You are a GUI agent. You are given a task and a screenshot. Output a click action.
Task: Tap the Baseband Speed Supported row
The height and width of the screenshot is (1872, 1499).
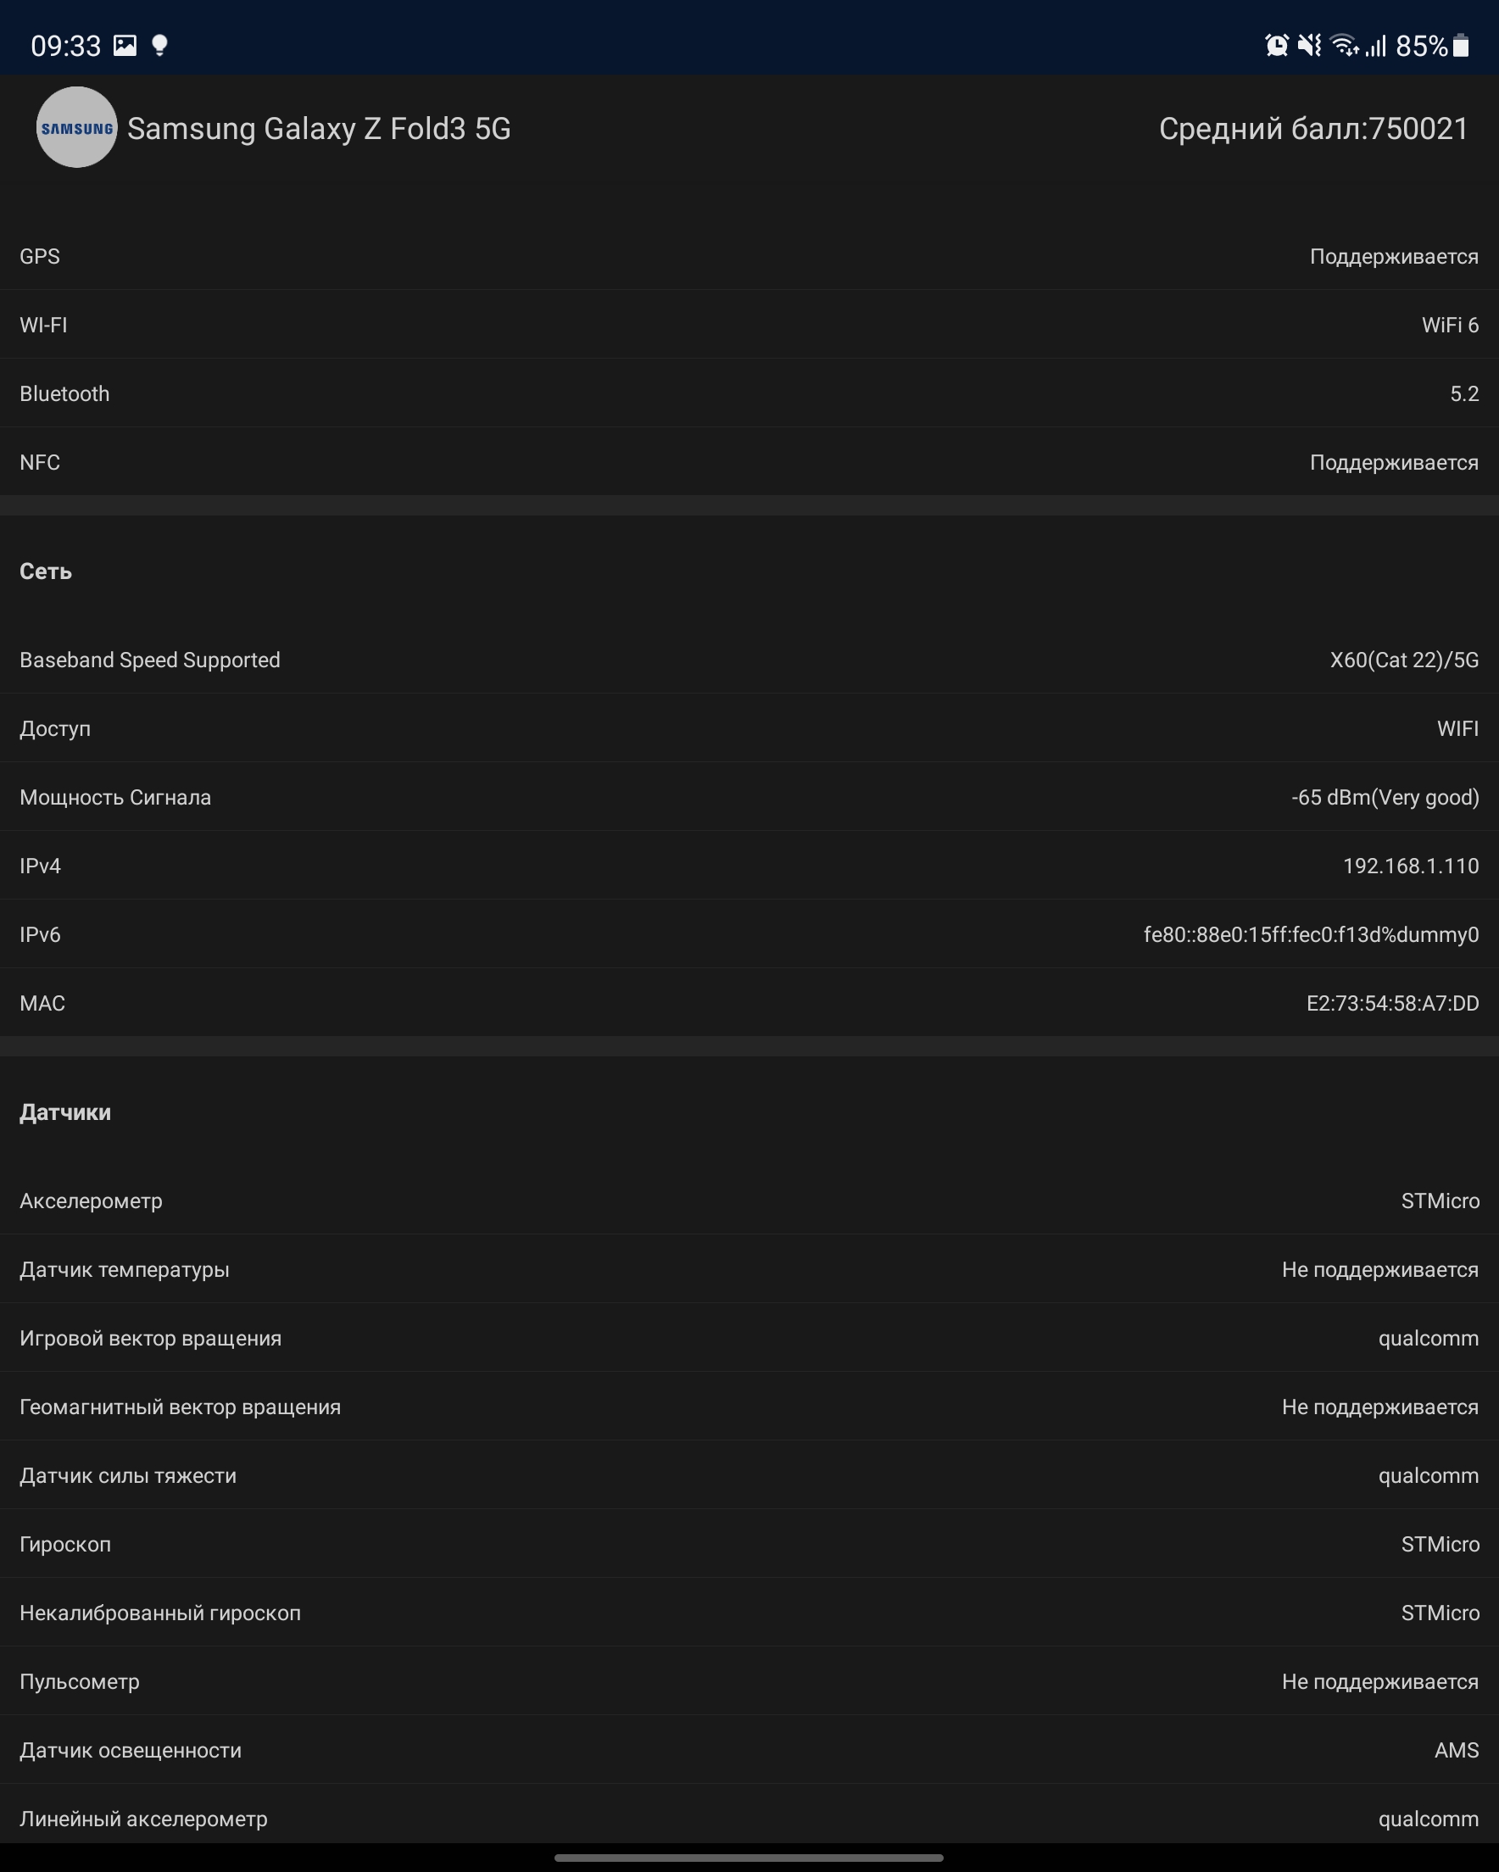749,660
